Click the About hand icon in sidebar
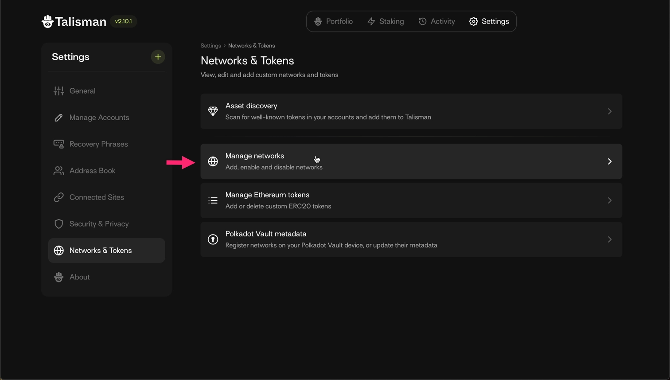The image size is (670, 380). [58, 277]
